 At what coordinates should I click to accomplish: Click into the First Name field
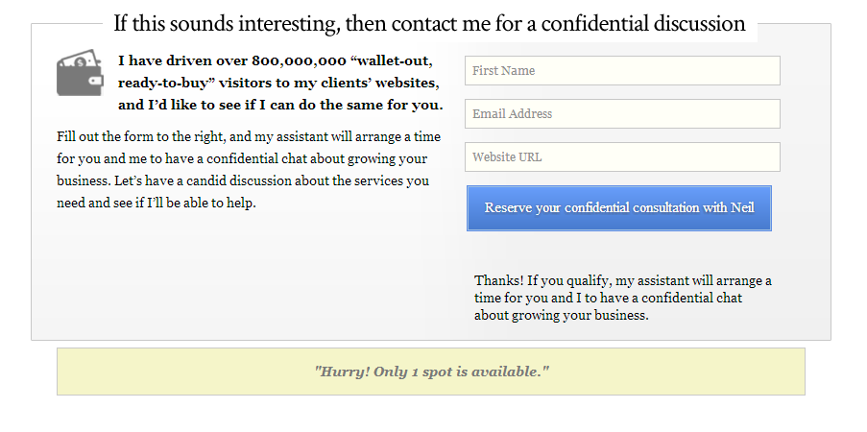622,71
